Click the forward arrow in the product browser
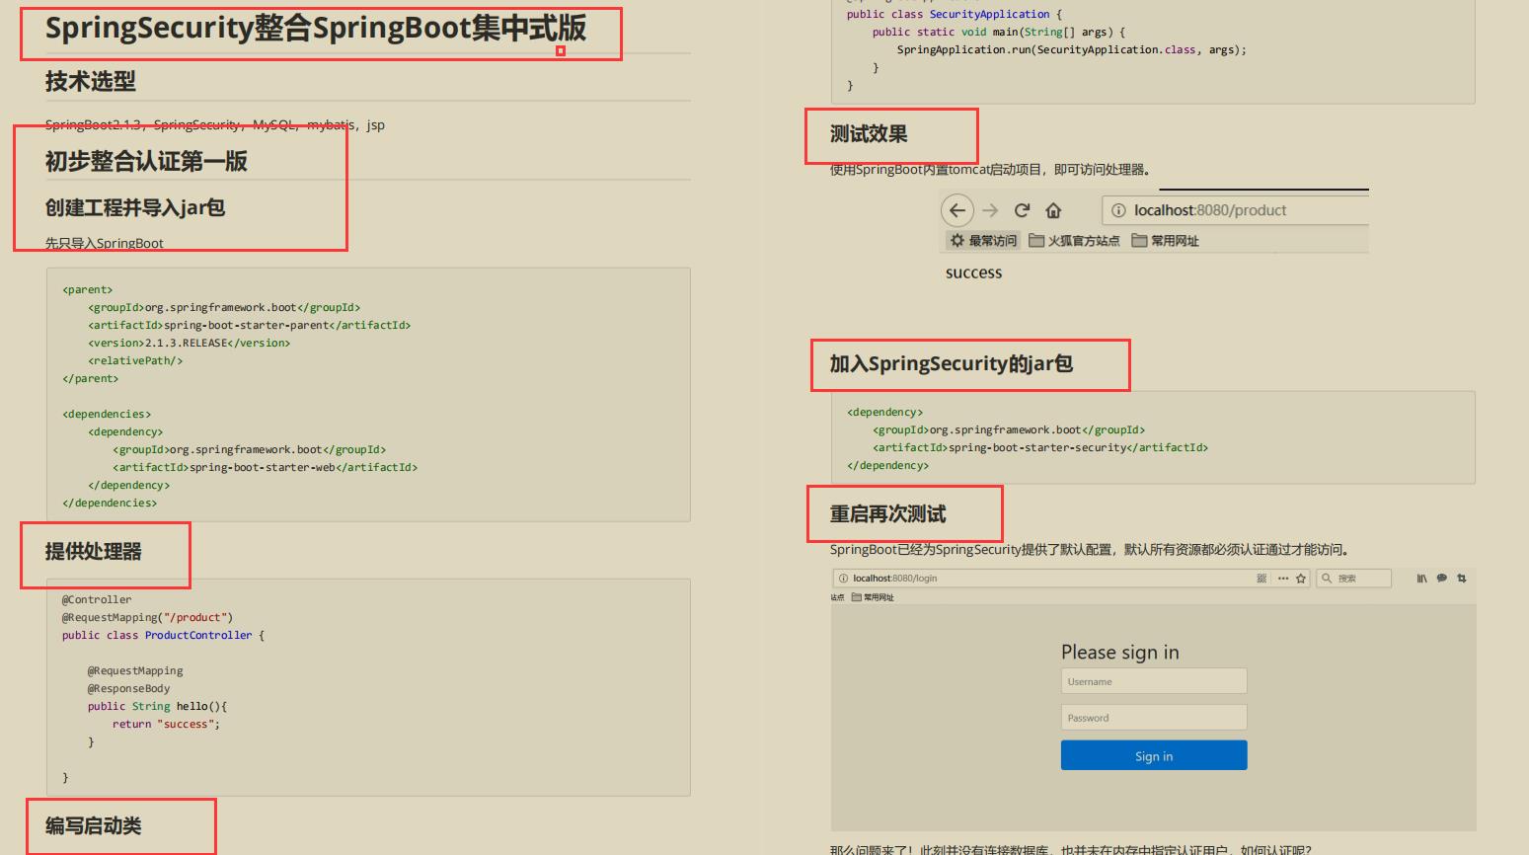The width and height of the screenshot is (1529, 855). [990, 210]
